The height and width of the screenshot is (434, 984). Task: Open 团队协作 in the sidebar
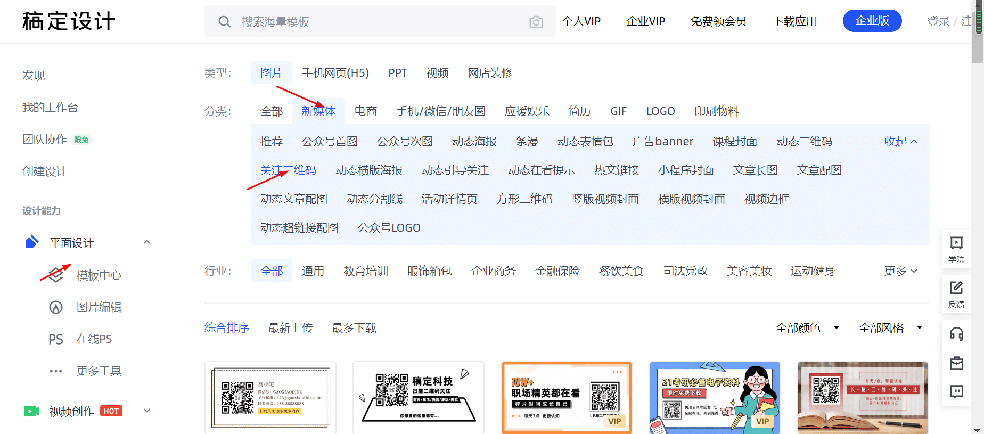[x=45, y=140]
